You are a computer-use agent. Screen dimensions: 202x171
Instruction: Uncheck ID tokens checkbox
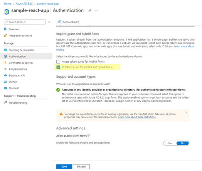(58, 67)
